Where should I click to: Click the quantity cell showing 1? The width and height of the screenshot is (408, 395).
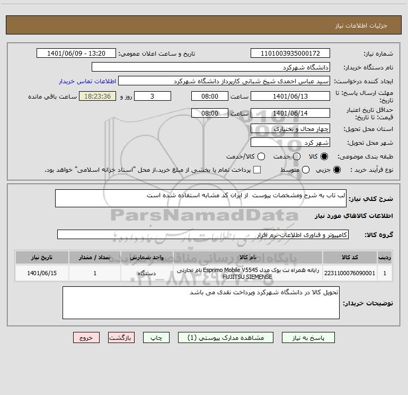pos(95,273)
